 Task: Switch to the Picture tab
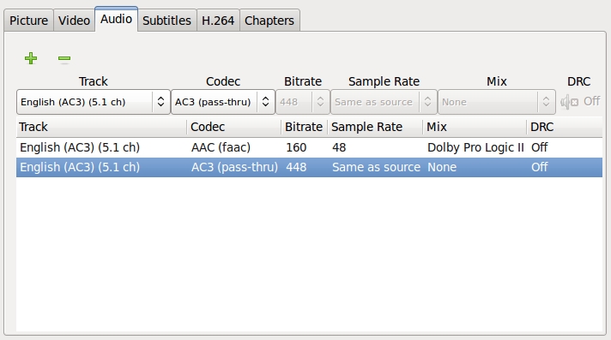pos(29,21)
